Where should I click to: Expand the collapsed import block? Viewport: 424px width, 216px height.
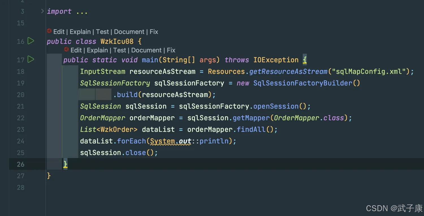click(x=42, y=11)
